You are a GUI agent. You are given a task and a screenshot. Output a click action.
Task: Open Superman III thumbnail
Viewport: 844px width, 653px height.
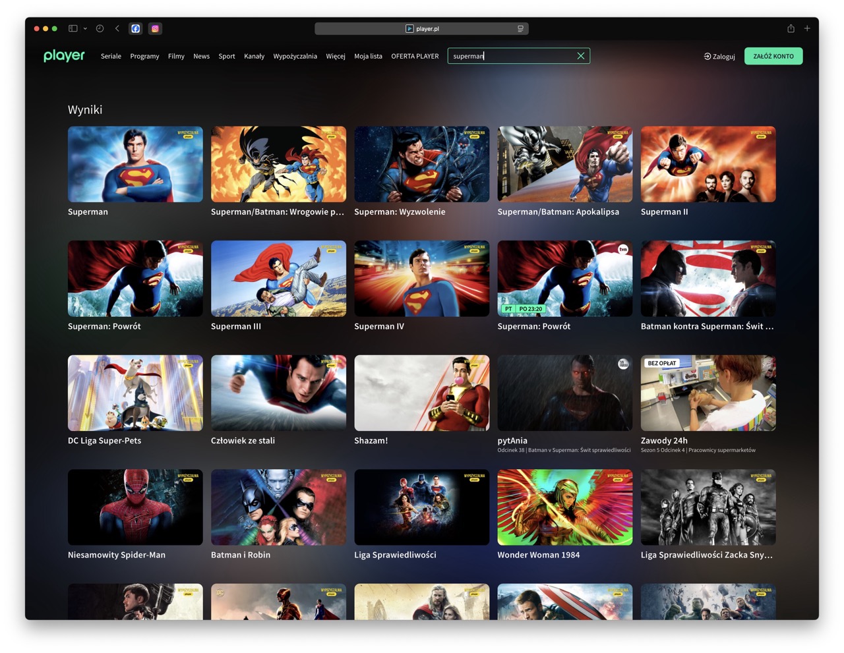tap(278, 279)
